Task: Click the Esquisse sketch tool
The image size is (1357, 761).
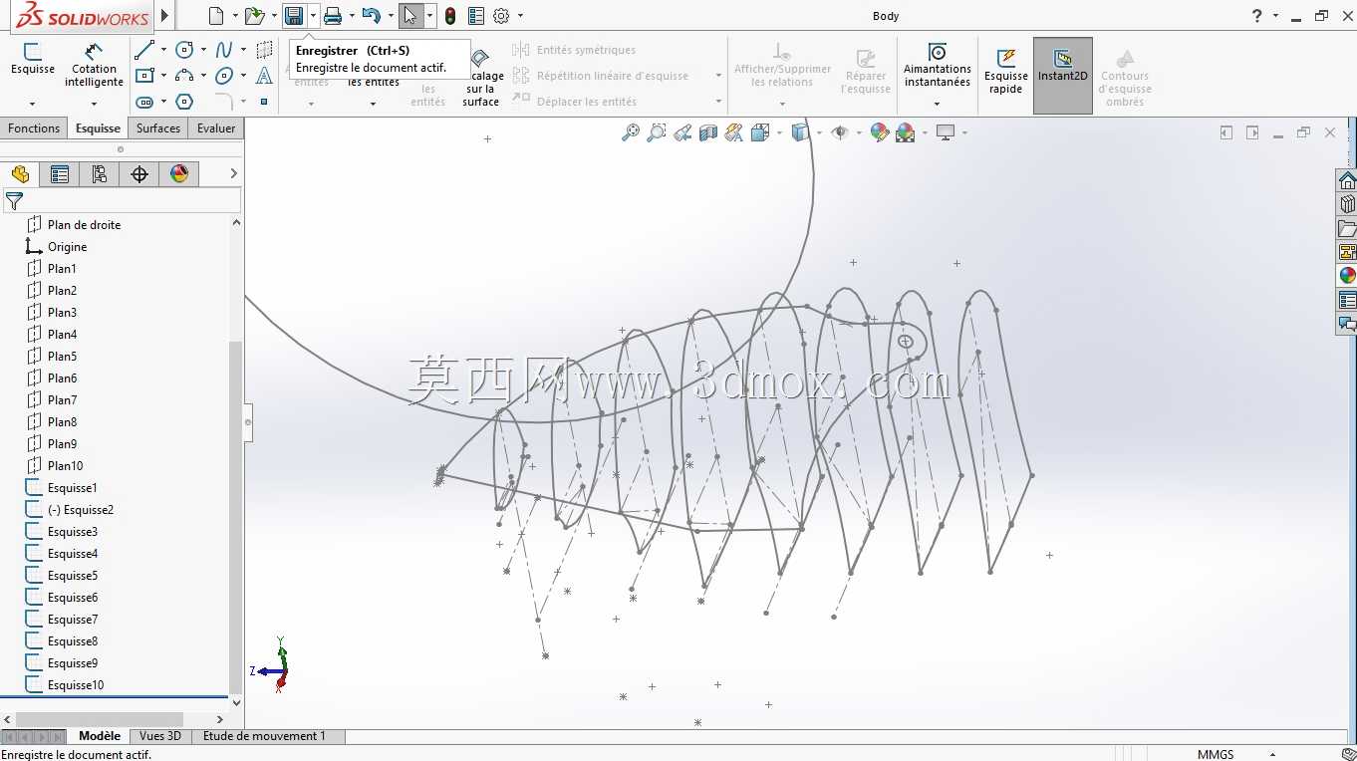Action: (x=33, y=59)
